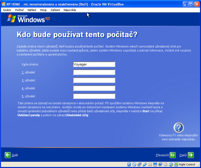This screenshot has width=201, height=168.
Task: Click the heading 'Kdo bude používat tento počítač?'
Action: 77,35
